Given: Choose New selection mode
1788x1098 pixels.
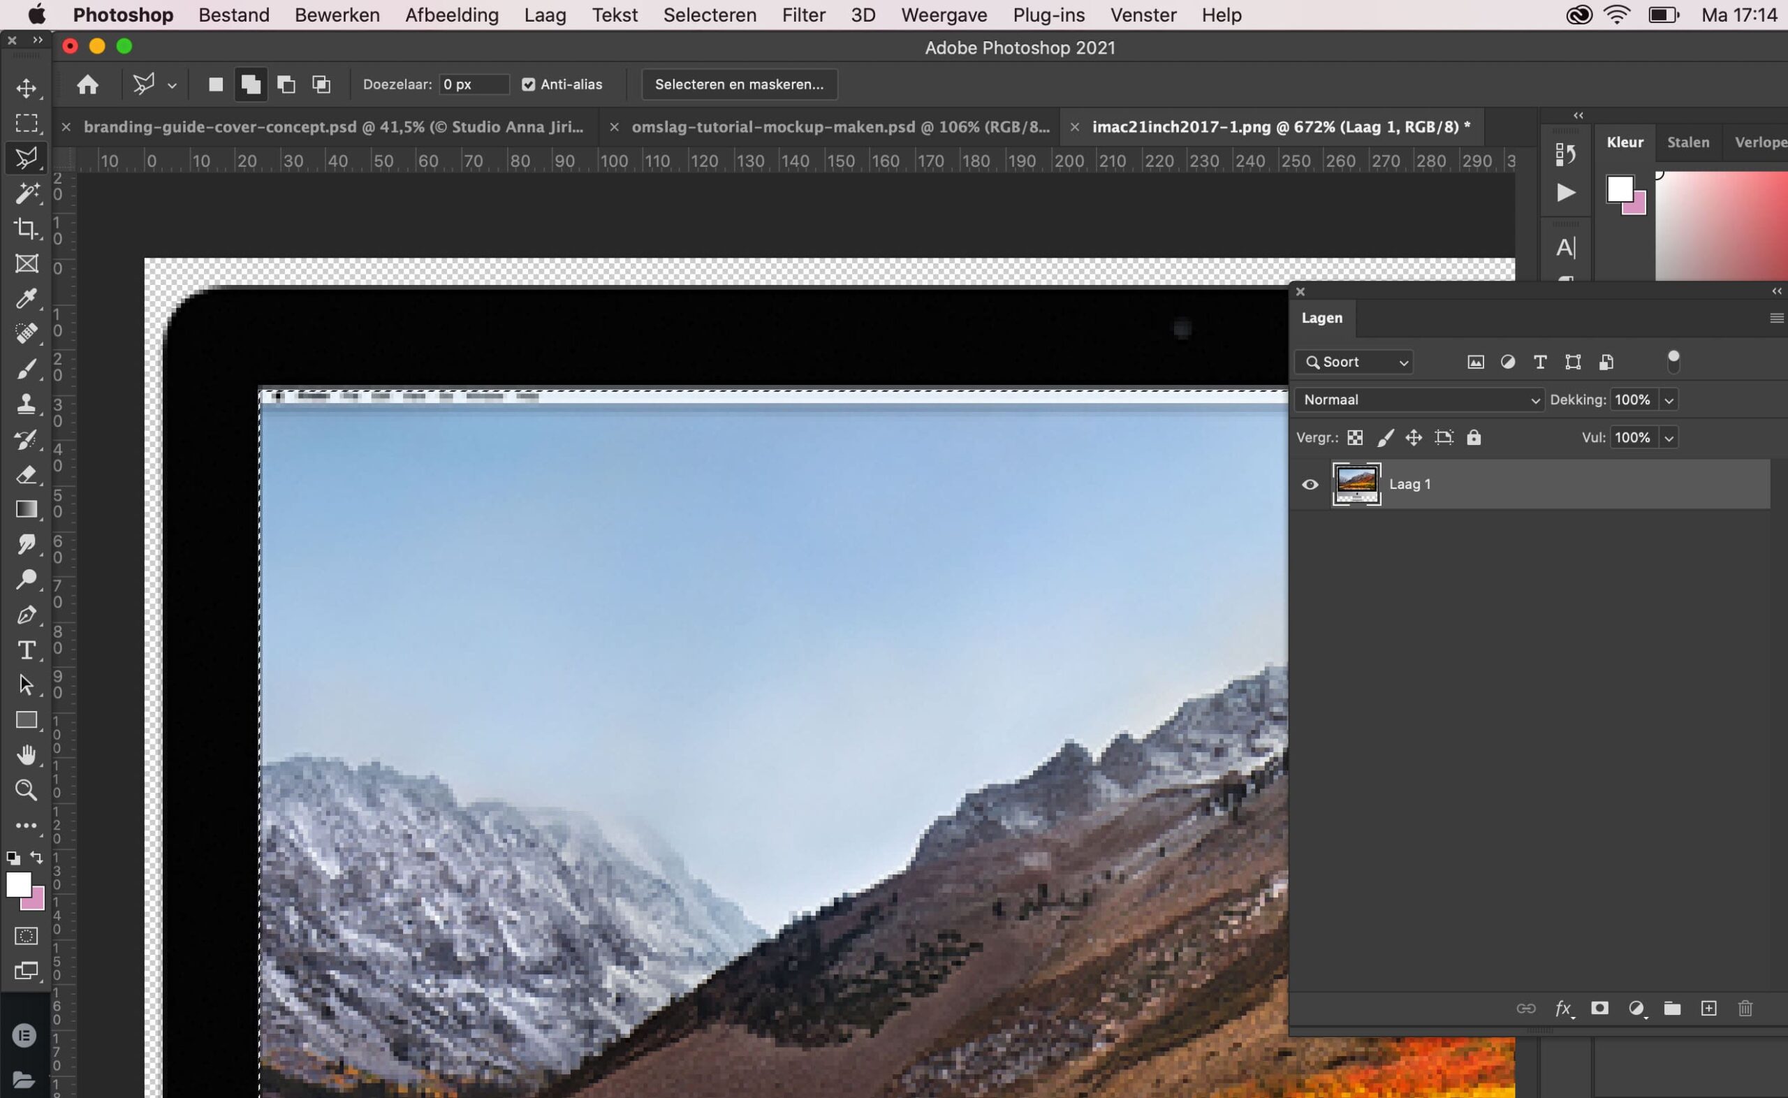Looking at the screenshot, I should (216, 85).
